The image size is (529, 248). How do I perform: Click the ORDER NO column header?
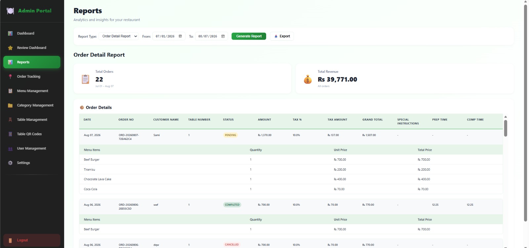tap(126, 120)
